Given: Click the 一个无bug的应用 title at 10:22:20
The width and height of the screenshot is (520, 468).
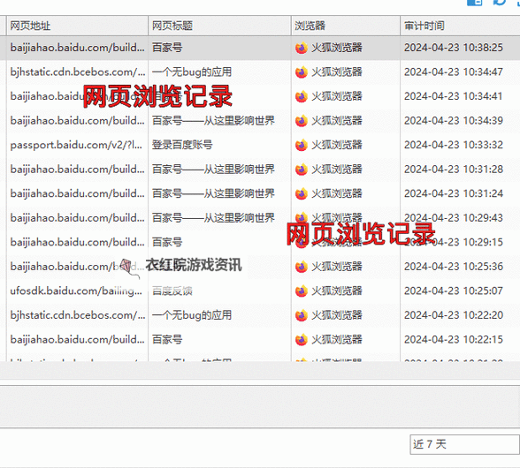Looking at the screenshot, I should point(192,315).
